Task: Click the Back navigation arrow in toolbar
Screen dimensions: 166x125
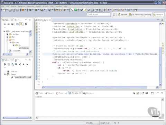Action: [123, 10]
